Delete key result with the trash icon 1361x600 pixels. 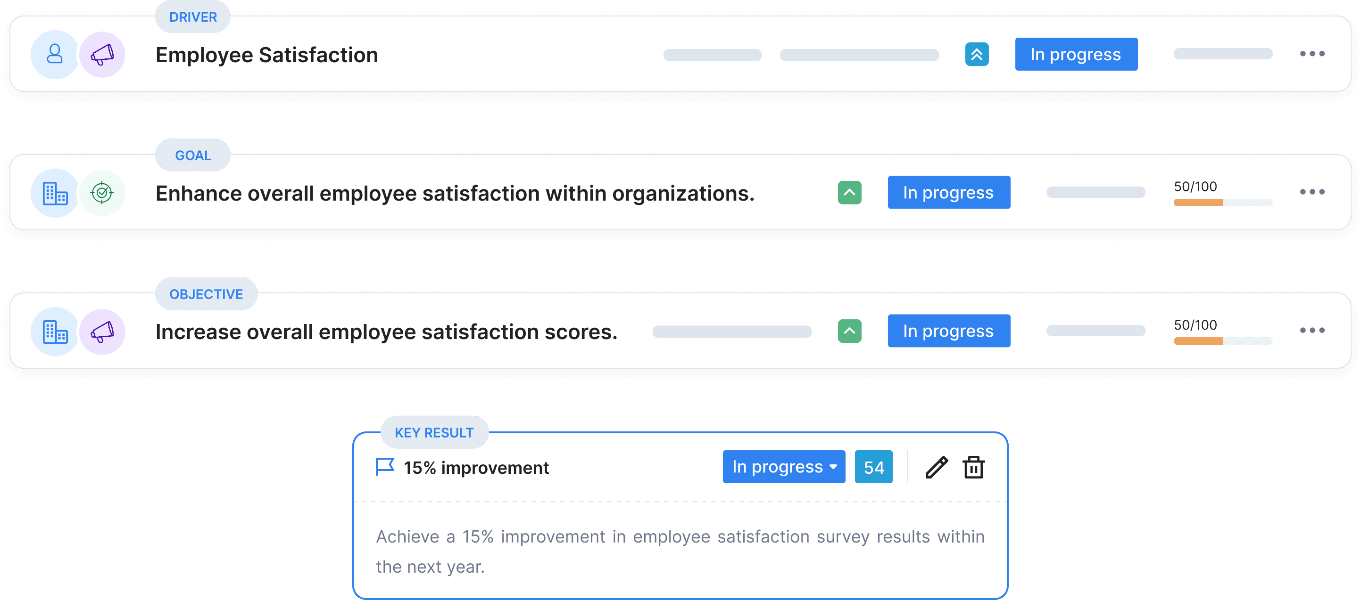[x=974, y=468]
